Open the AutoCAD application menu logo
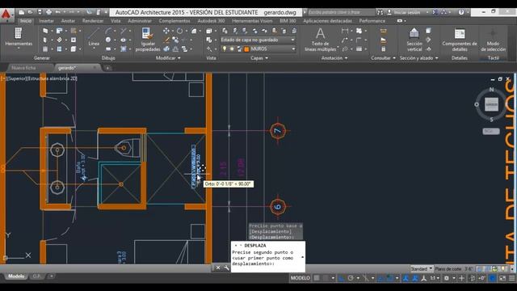The image size is (517, 291). coord(6,15)
